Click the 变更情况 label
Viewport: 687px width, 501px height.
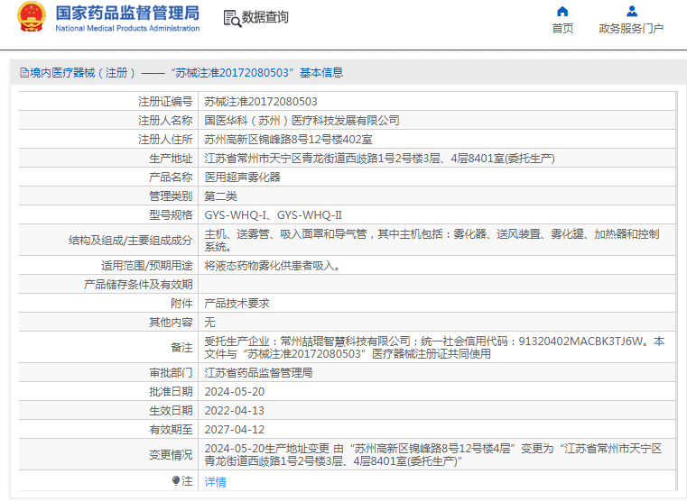click(171, 455)
